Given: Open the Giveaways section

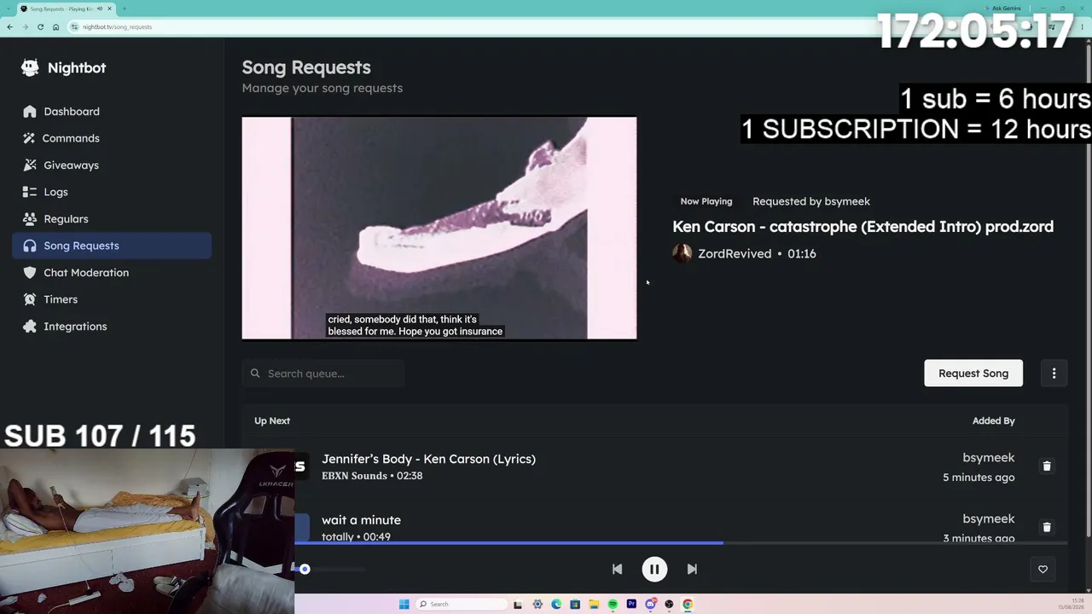Looking at the screenshot, I should [112, 165].
